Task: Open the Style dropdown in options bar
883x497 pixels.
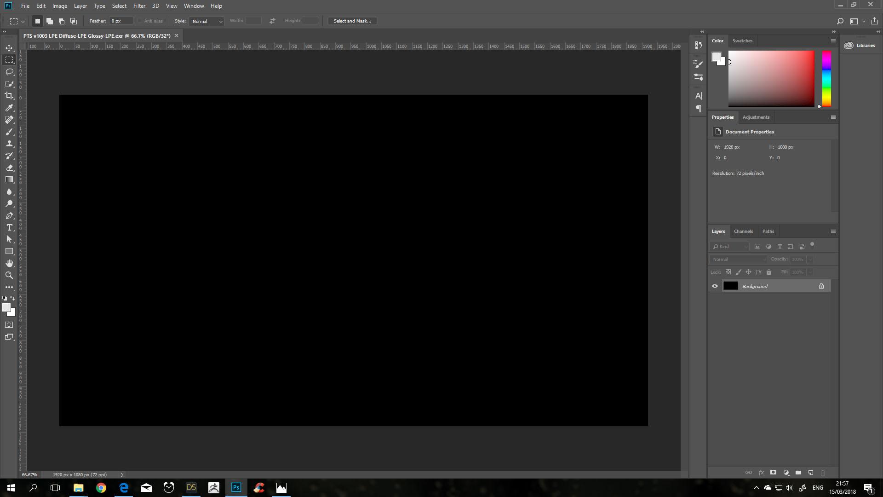Action: pos(206,21)
